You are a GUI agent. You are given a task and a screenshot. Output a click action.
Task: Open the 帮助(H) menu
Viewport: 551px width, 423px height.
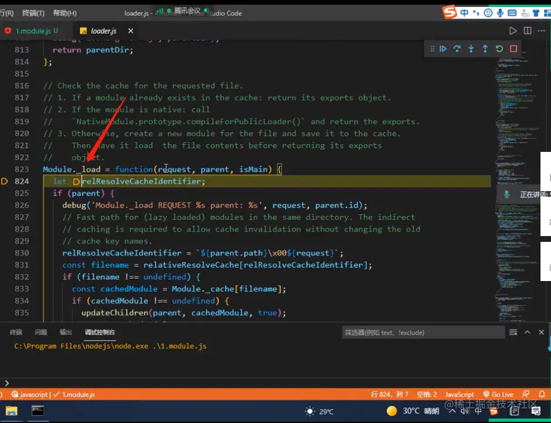(64, 13)
